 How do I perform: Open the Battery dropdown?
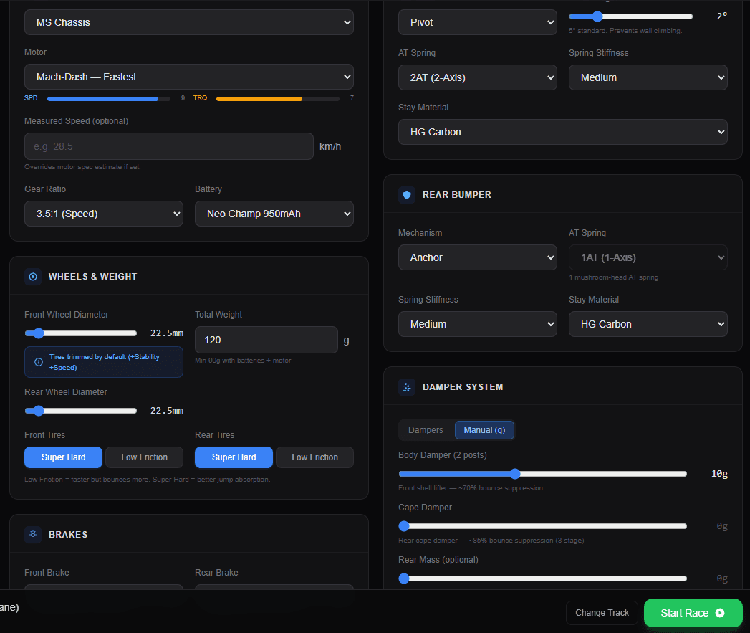pyautogui.click(x=274, y=214)
